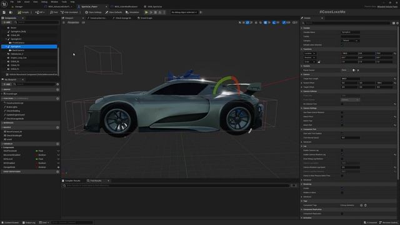Switch Details to property matrix grid icon
The image size is (400, 225).
[394, 23]
